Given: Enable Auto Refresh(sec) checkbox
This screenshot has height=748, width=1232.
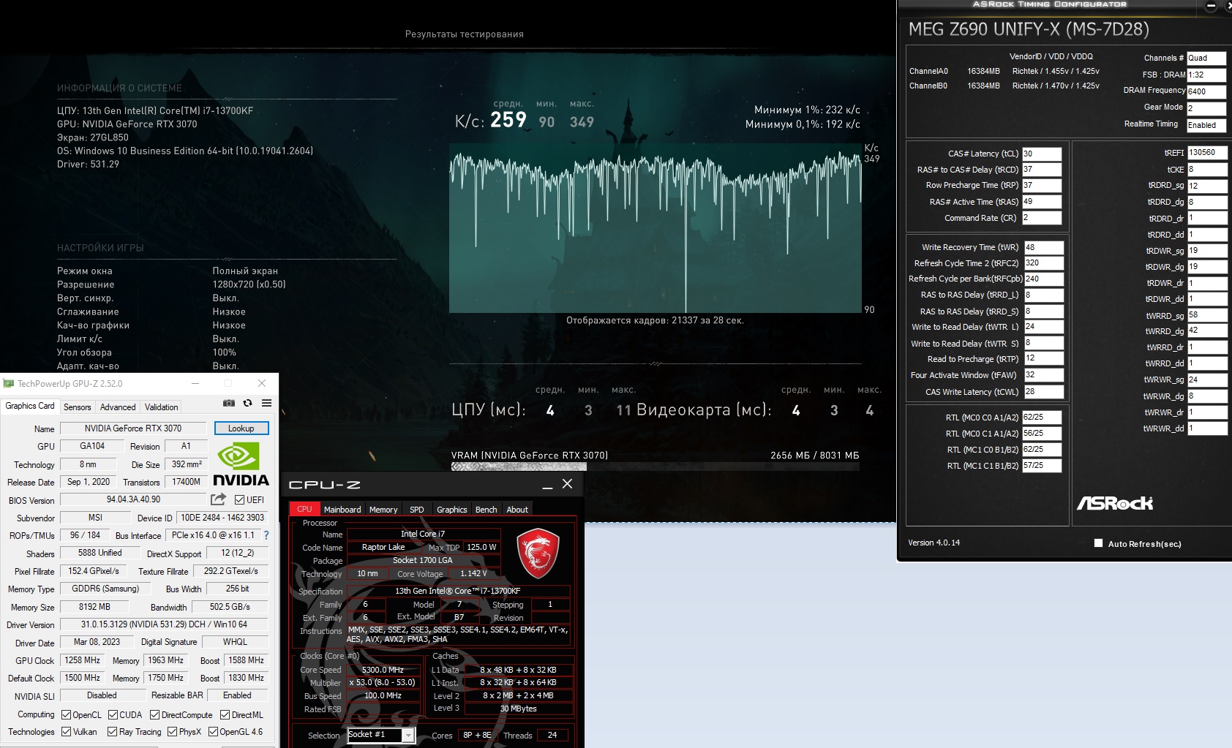Looking at the screenshot, I should 1098,543.
